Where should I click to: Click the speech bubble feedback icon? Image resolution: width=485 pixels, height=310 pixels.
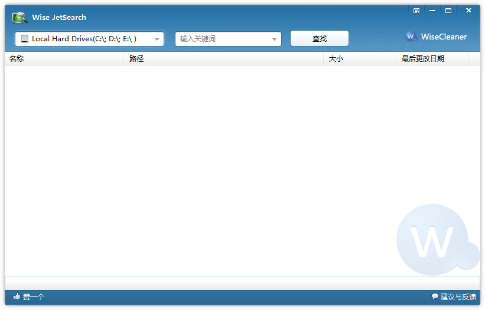coord(435,296)
